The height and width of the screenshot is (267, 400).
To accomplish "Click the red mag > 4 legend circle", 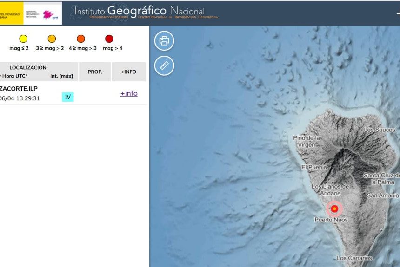I will tap(109, 39).
